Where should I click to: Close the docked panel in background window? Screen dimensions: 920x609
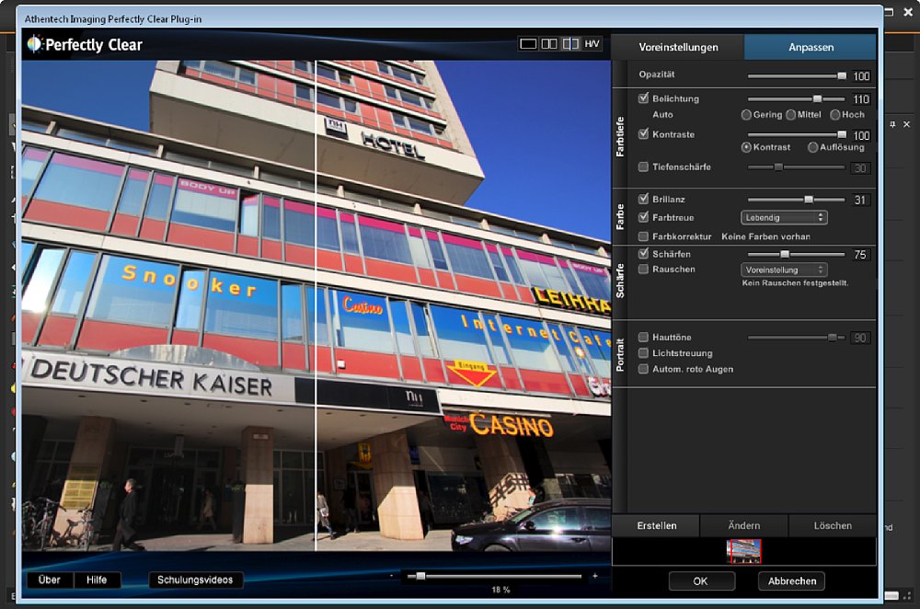click(906, 124)
